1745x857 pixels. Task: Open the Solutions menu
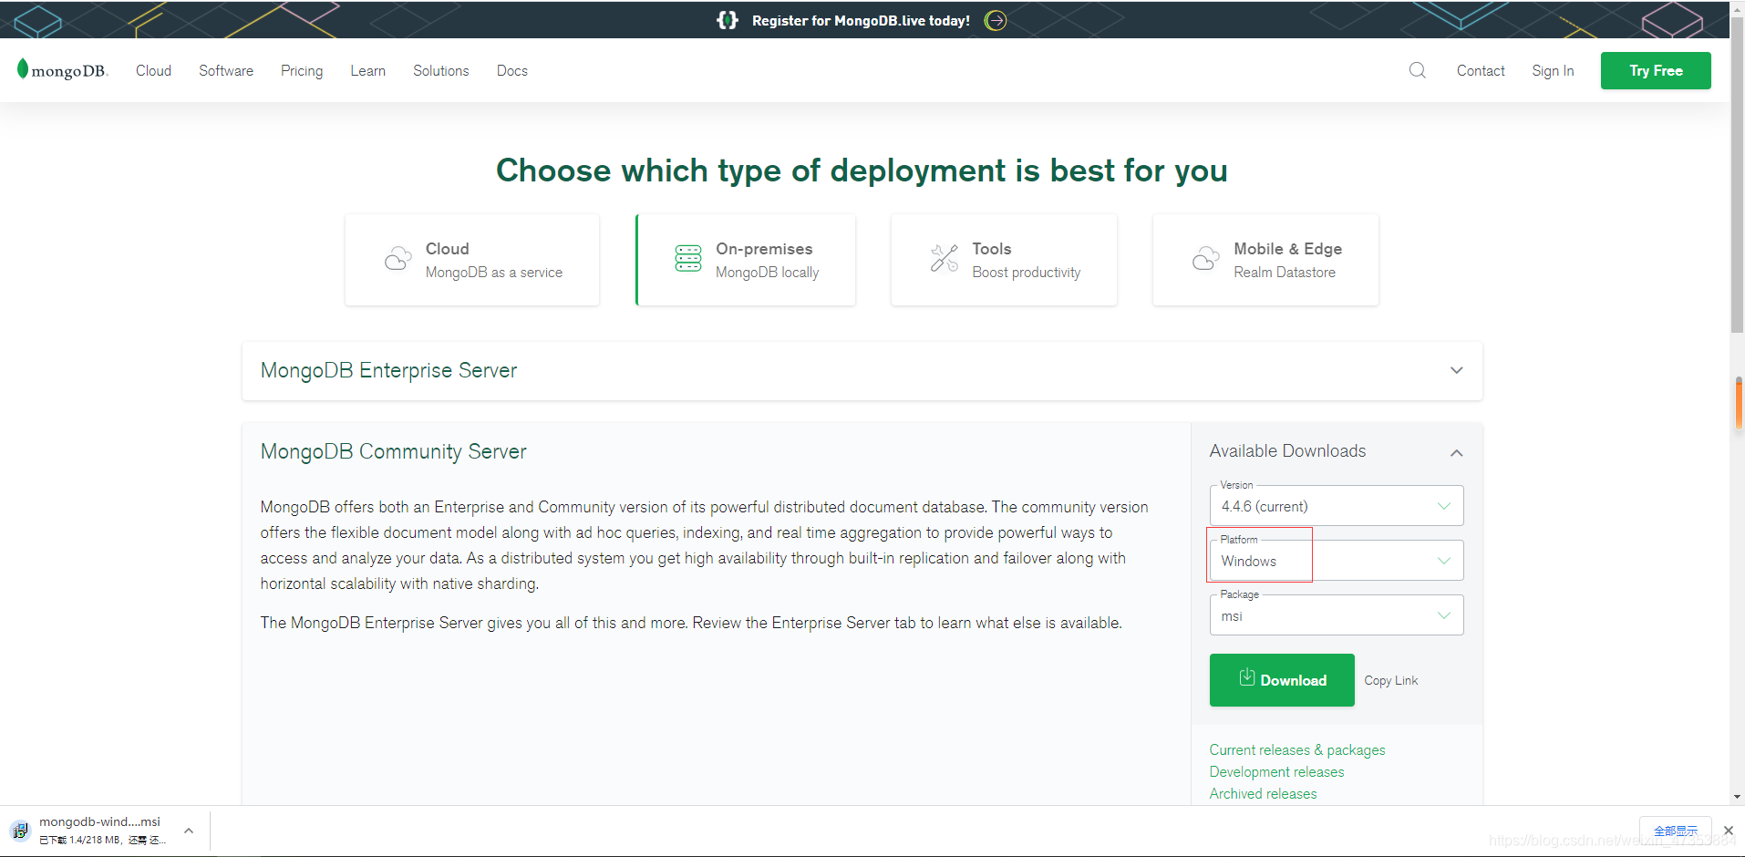441,70
